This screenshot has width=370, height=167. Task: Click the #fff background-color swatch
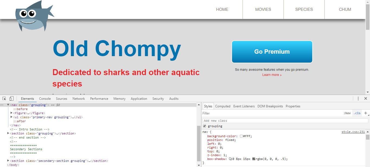pos(241,136)
